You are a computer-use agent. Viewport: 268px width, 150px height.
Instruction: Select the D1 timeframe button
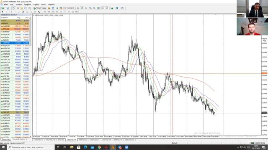[69, 12]
